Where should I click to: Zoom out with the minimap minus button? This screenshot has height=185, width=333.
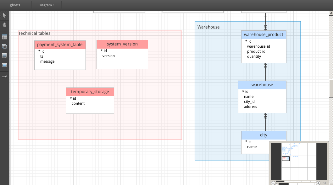[x=273, y=183]
